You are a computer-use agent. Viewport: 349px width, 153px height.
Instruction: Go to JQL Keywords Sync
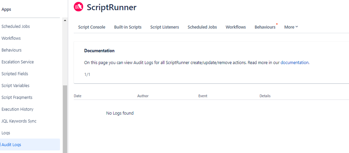[19, 121]
